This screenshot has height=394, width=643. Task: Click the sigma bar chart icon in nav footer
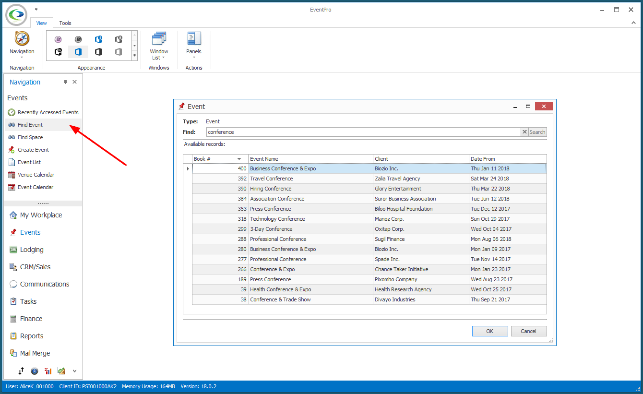(x=48, y=371)
